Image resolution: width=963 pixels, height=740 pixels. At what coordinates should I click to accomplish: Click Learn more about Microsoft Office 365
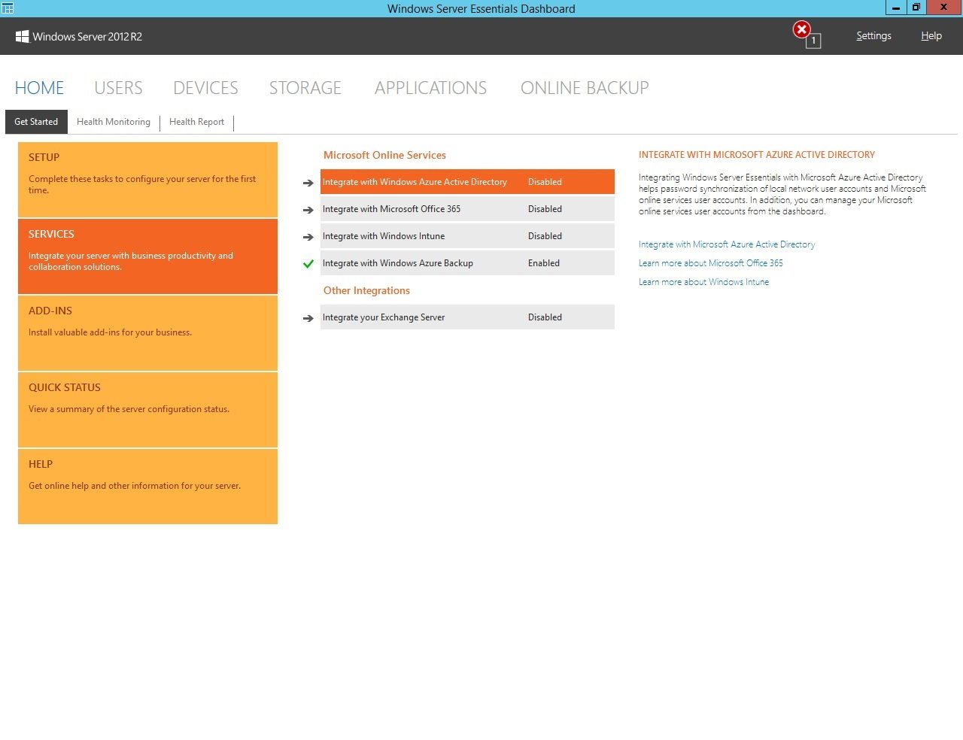pyautogui.click(x=711, y=263)
